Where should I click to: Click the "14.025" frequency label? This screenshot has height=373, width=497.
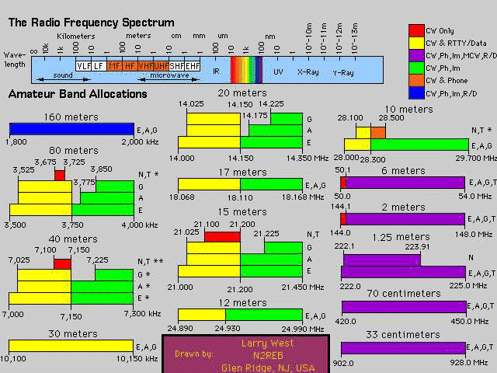191,104
